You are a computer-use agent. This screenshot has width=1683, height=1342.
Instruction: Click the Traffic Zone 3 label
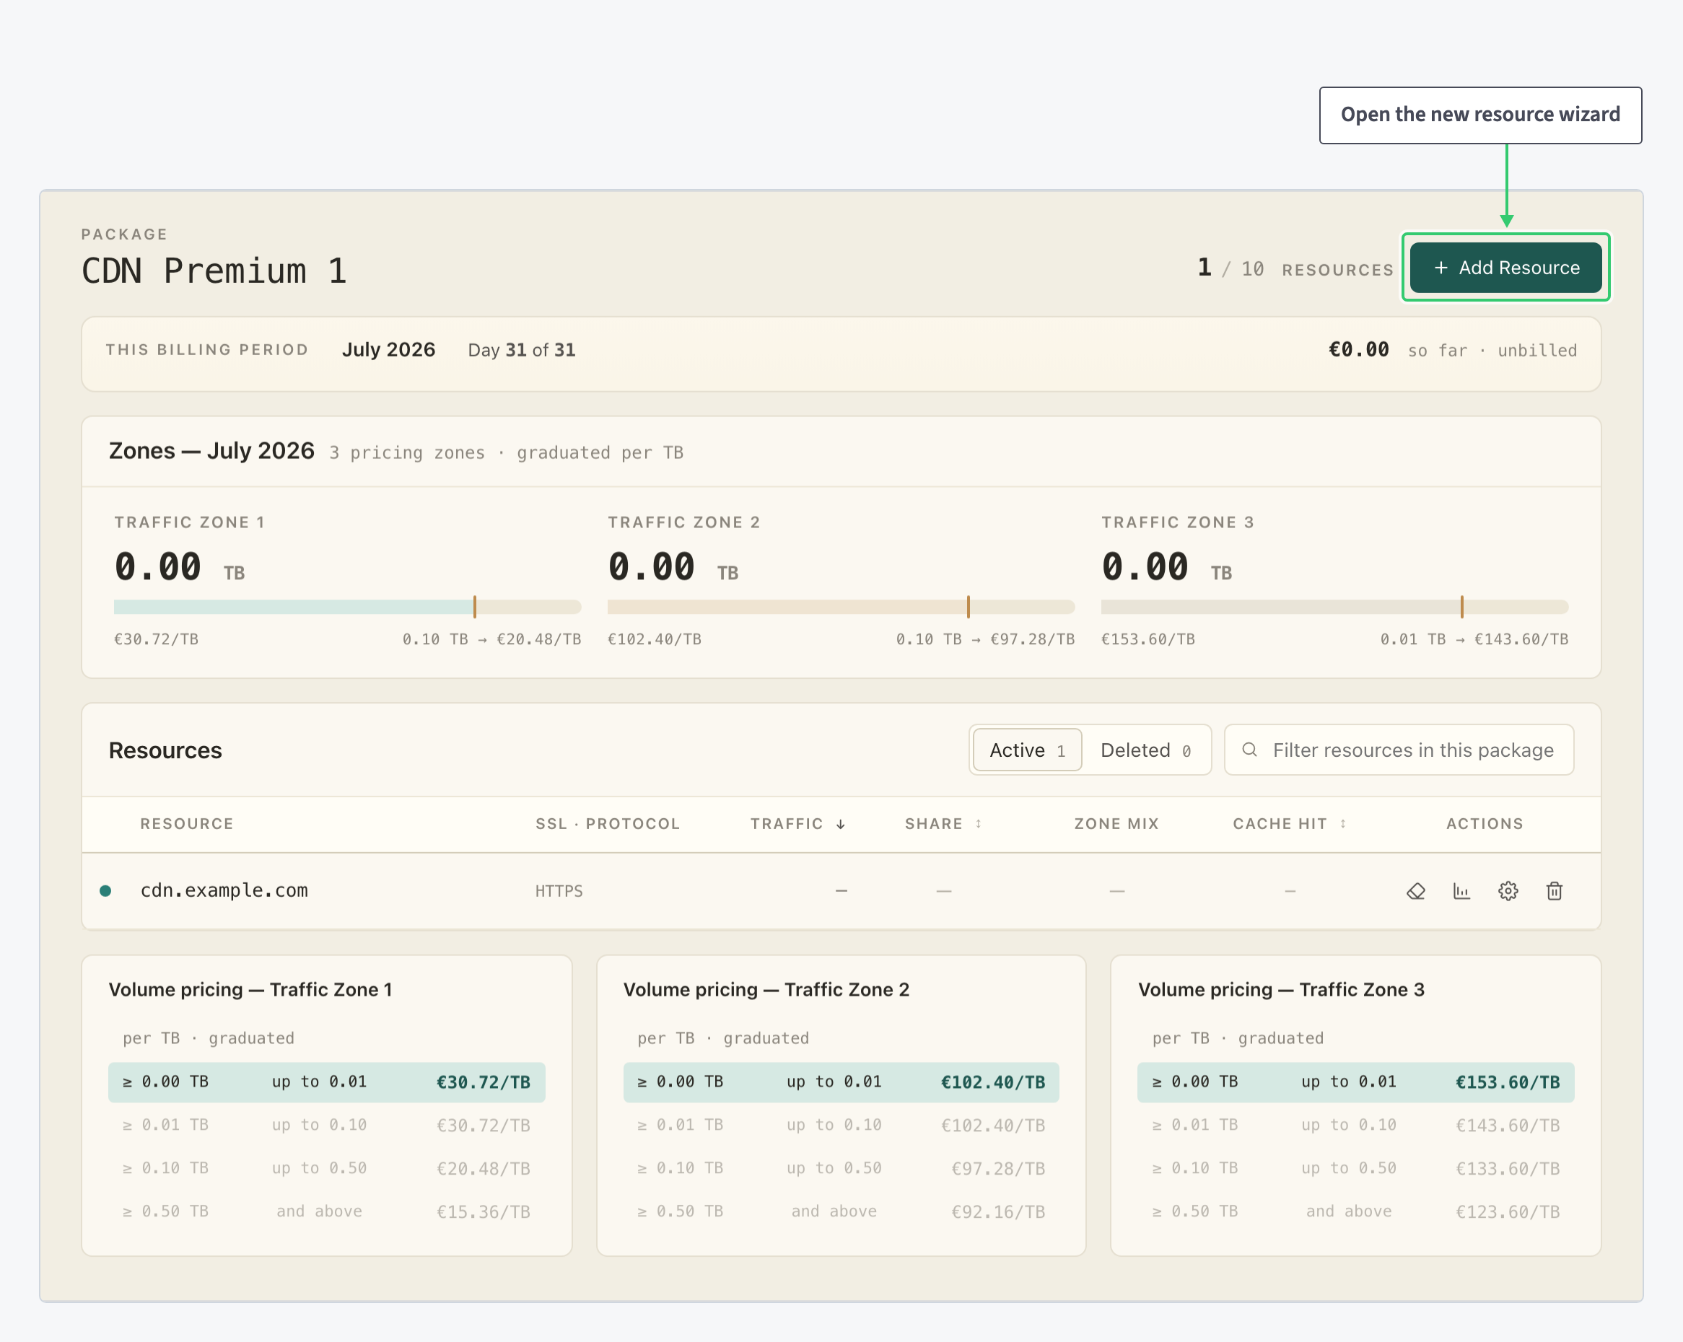[x=1178, y=523]
